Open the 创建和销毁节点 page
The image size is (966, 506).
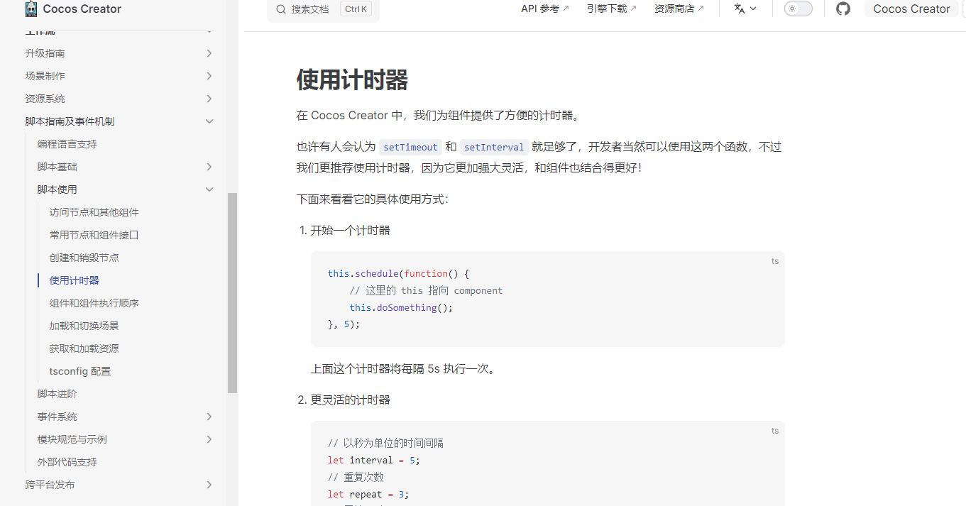84,258
